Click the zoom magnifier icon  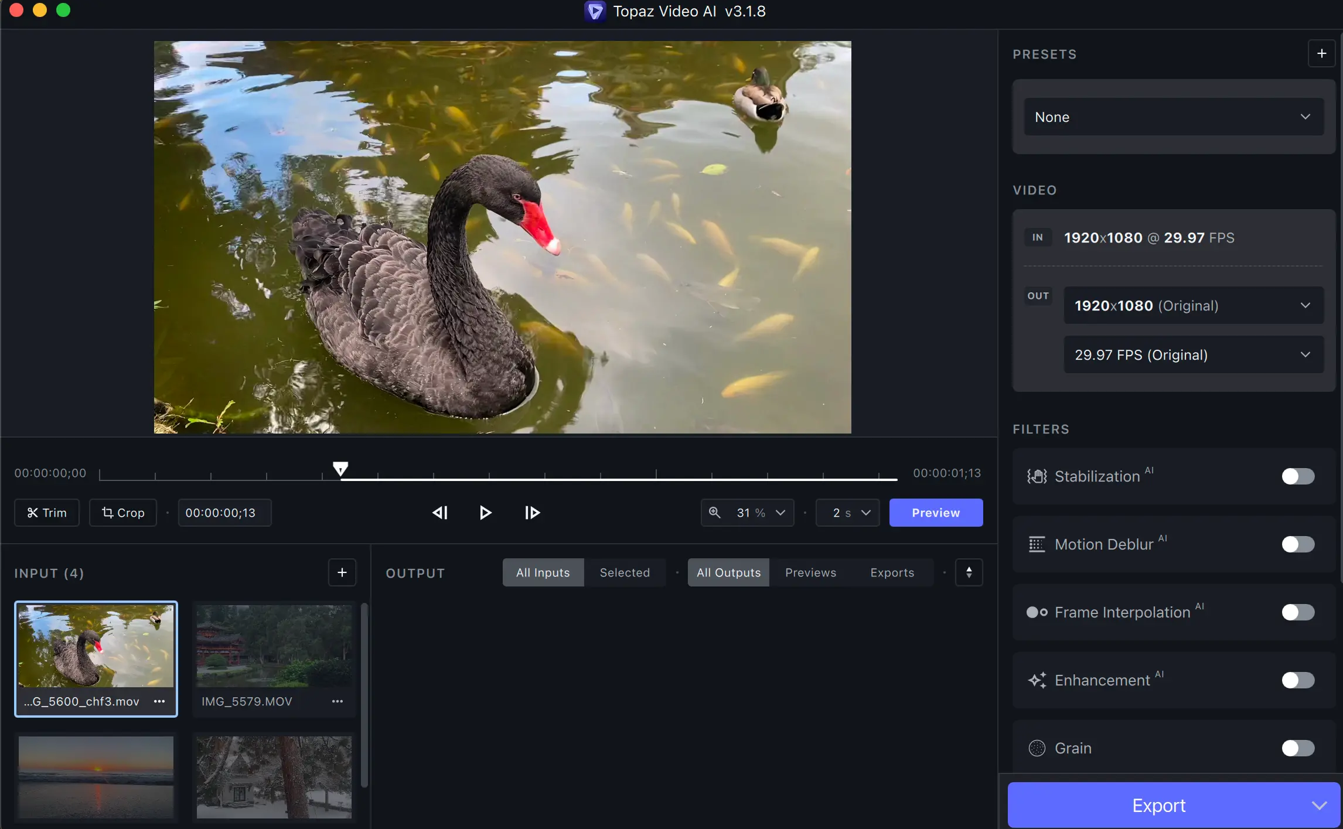(715, 513)
